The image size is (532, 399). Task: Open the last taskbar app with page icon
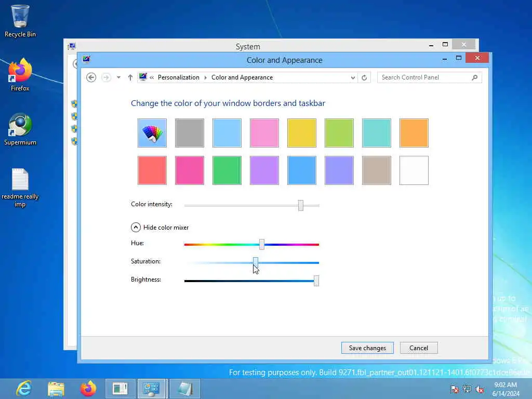click(x=185, y=389)
